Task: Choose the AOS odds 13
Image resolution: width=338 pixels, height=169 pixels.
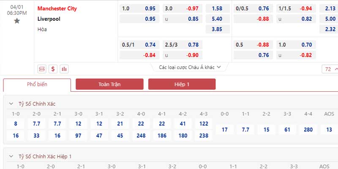Action: (329, 130)
